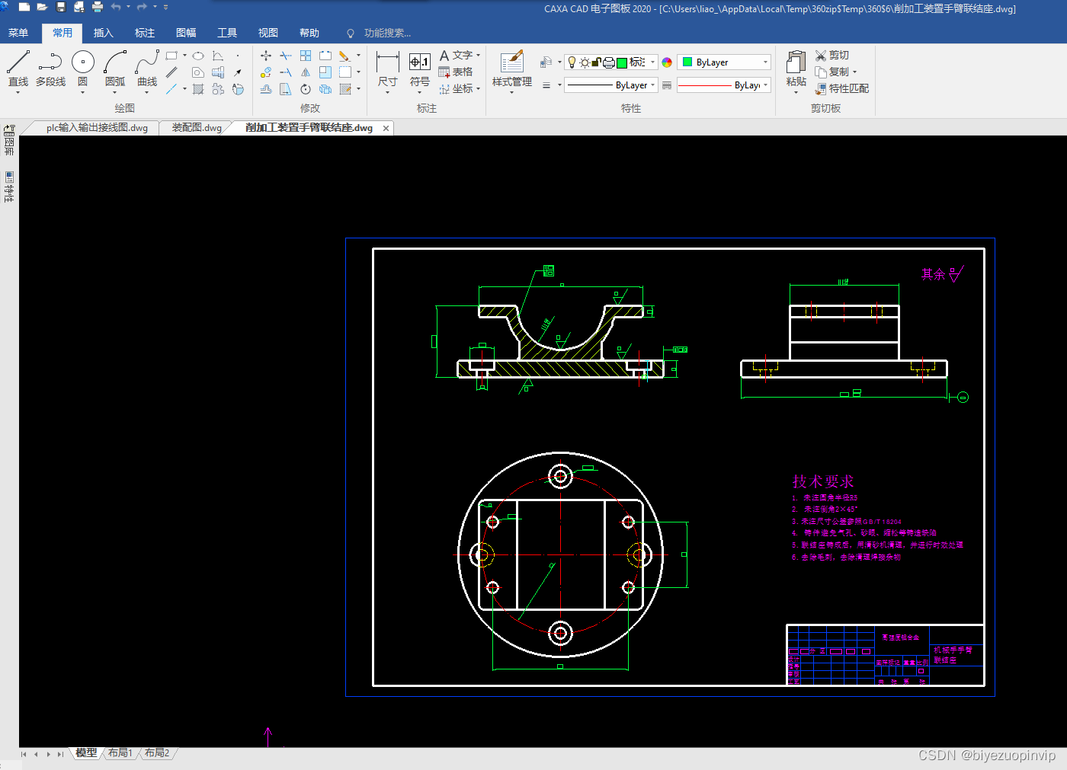Viewport: 1067px width, 770px height.
Task: Pick the rectangle drawing tool
Action: (x=171, y=56)
